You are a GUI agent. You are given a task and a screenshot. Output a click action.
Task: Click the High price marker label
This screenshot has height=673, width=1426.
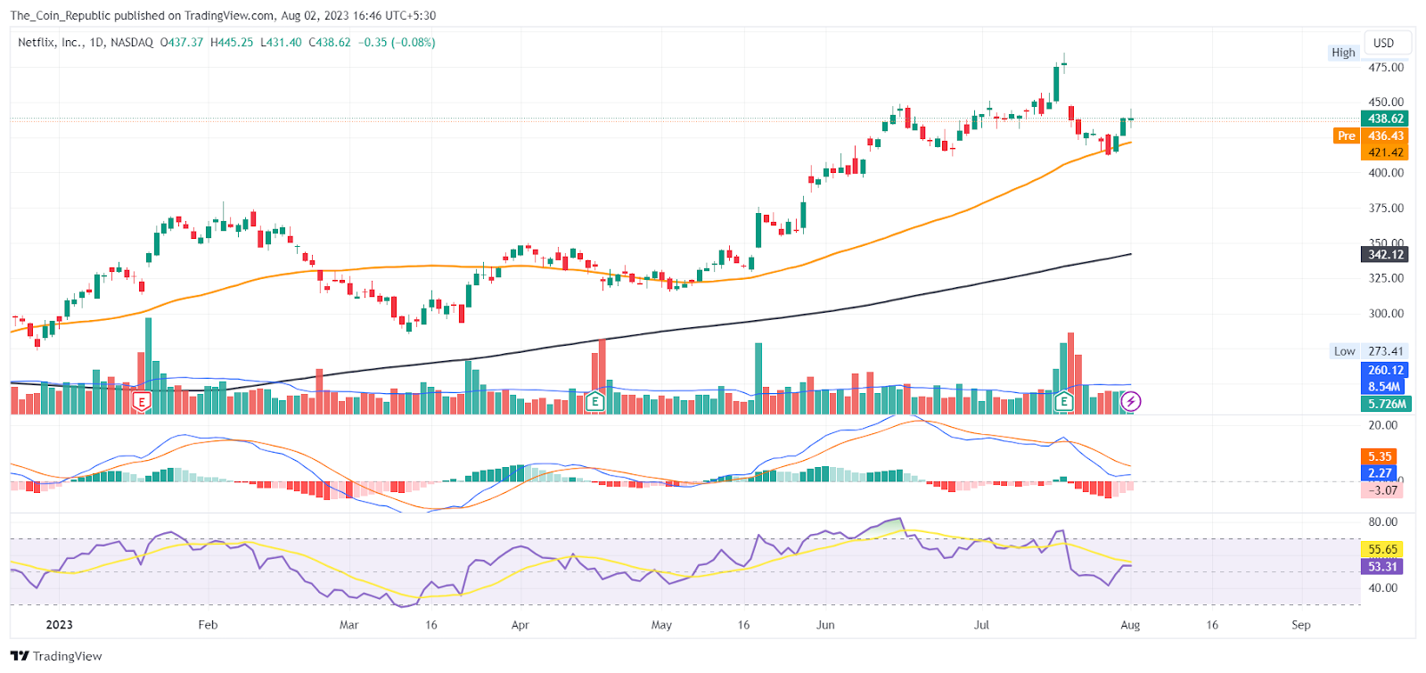point(1343,53)
